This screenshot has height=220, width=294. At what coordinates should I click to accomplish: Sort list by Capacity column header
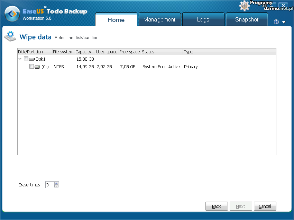[x=84, y=52]
